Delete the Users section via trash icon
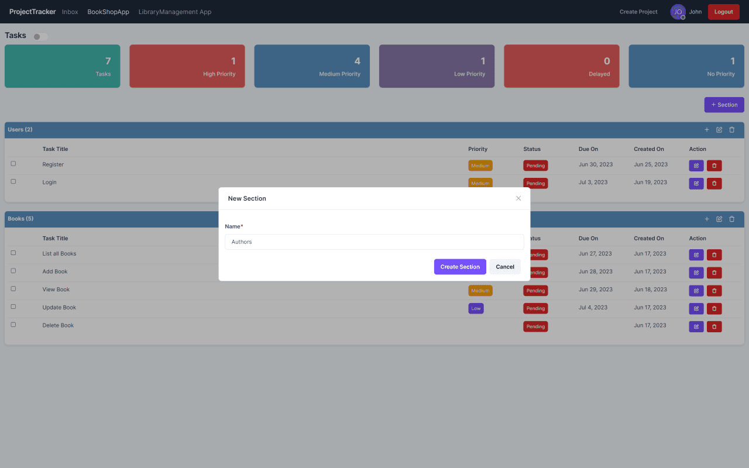749x468 pixels. (x=731, y=129)
